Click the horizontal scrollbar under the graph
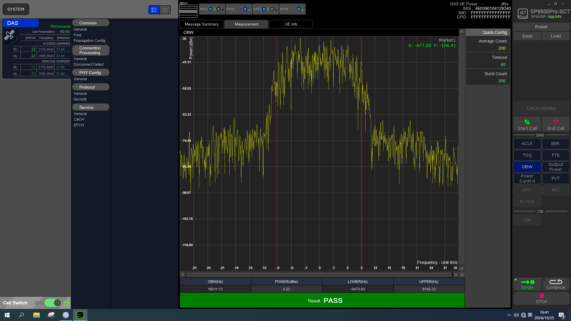 319,275
